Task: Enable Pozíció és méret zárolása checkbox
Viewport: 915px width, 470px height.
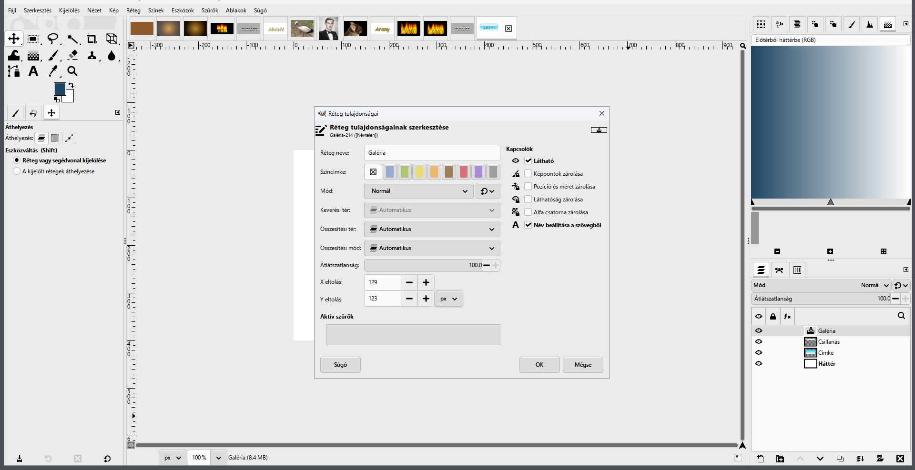Action: (x=528, y=187)
